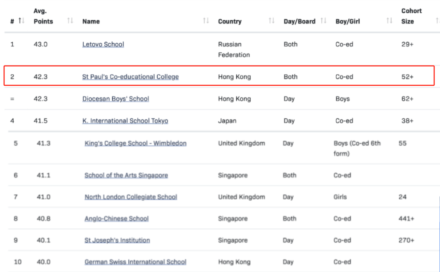Select cohort size 270+ cell
440x272 pixels.
click(406, 240)
